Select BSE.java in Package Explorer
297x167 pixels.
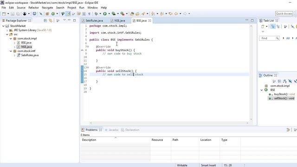(26, 43)
